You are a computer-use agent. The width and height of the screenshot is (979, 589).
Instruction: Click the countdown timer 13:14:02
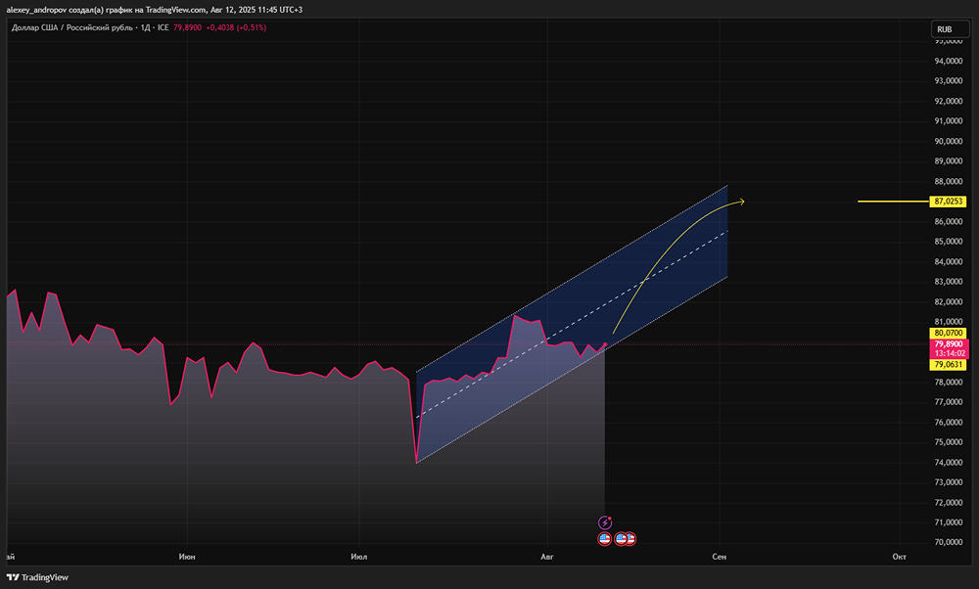click(x=949, y=354)
